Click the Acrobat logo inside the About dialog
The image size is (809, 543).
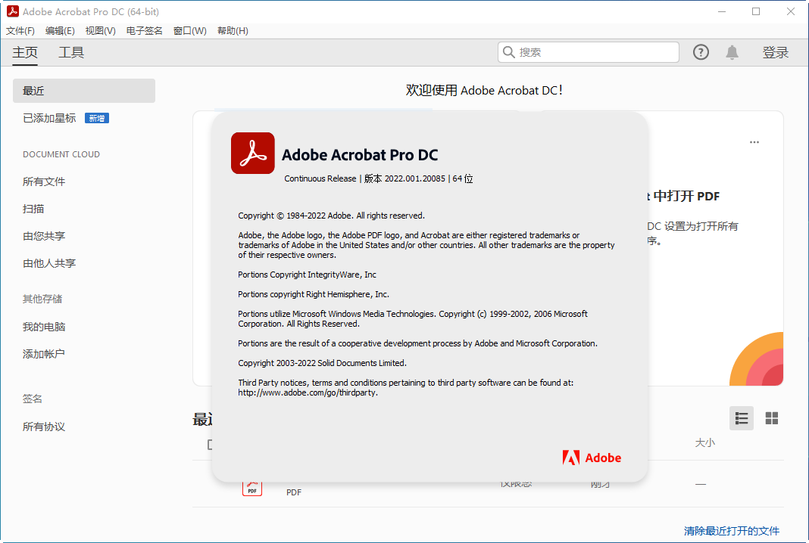pos(252,153)
